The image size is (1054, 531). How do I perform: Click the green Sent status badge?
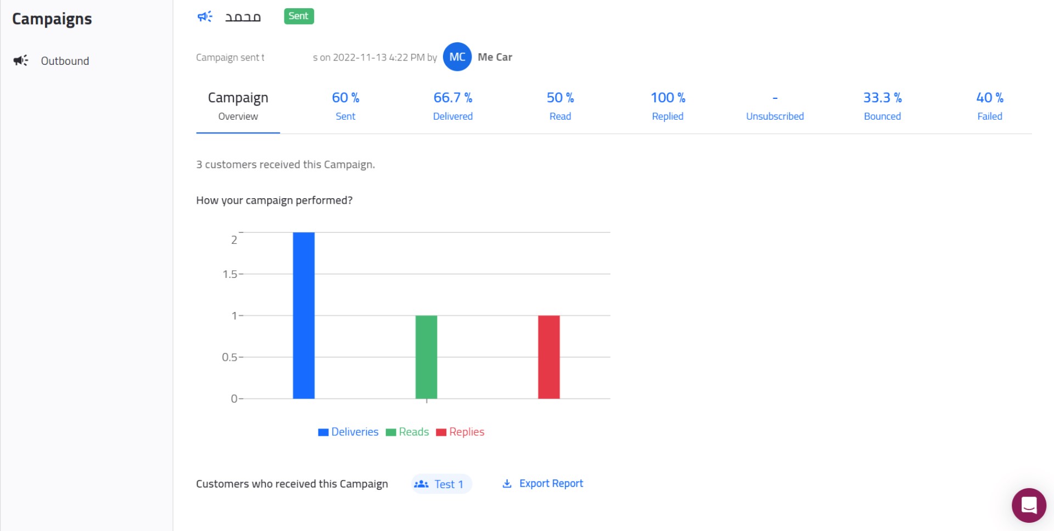click(x=298, y=16)
